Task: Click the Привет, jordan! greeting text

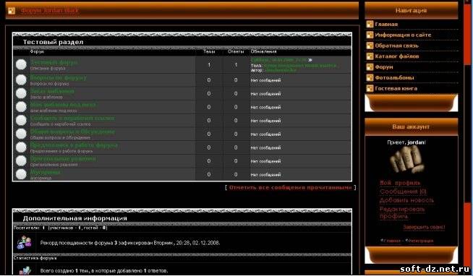Action: (x=406, y=142)
